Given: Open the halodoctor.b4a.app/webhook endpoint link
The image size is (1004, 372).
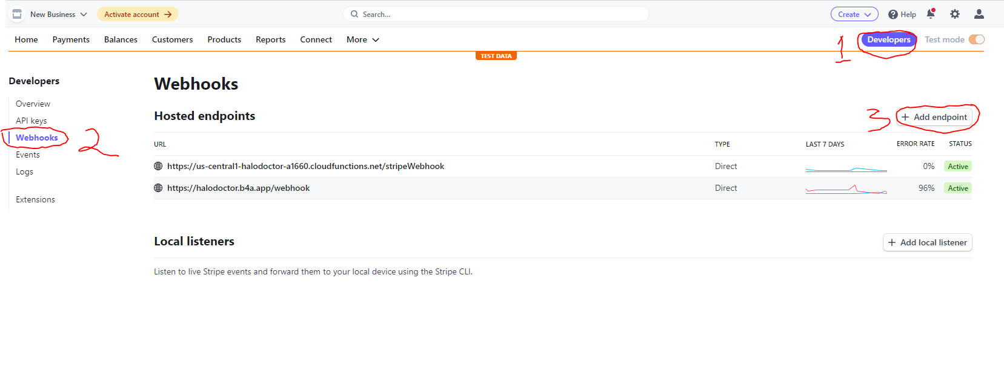Looking at the screenshot, I should 238,188.
